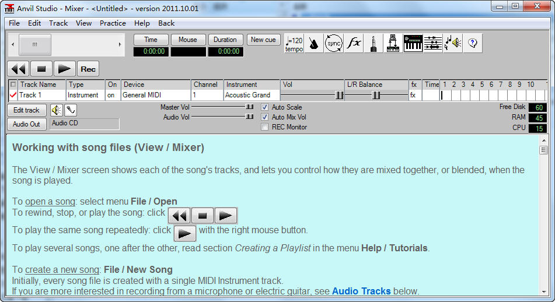Open the Track menu
The height and width of the screenshot is (302, 555).
pyautogui.click(x=58, y=23)
